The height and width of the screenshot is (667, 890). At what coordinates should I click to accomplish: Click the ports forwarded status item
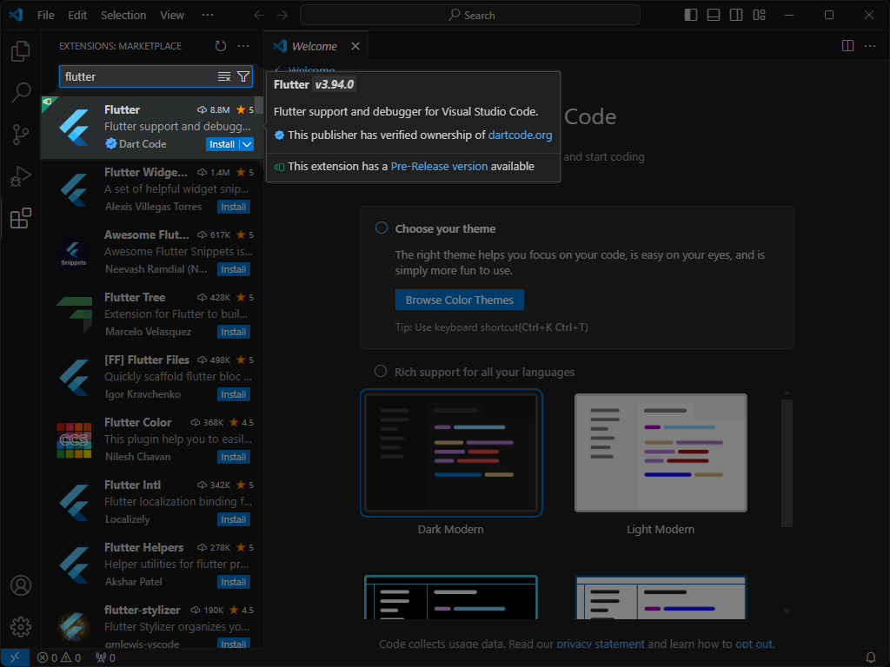[x=105, y=658]
